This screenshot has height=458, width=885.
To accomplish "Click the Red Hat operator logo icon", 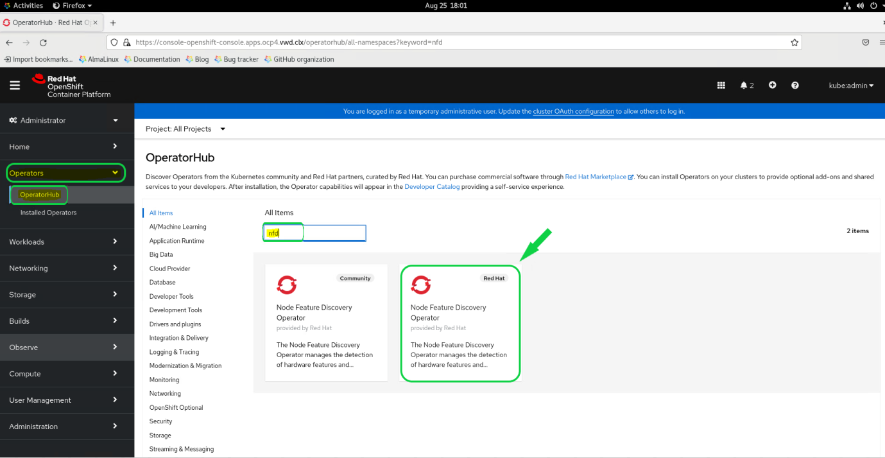I will pos(420,285).
